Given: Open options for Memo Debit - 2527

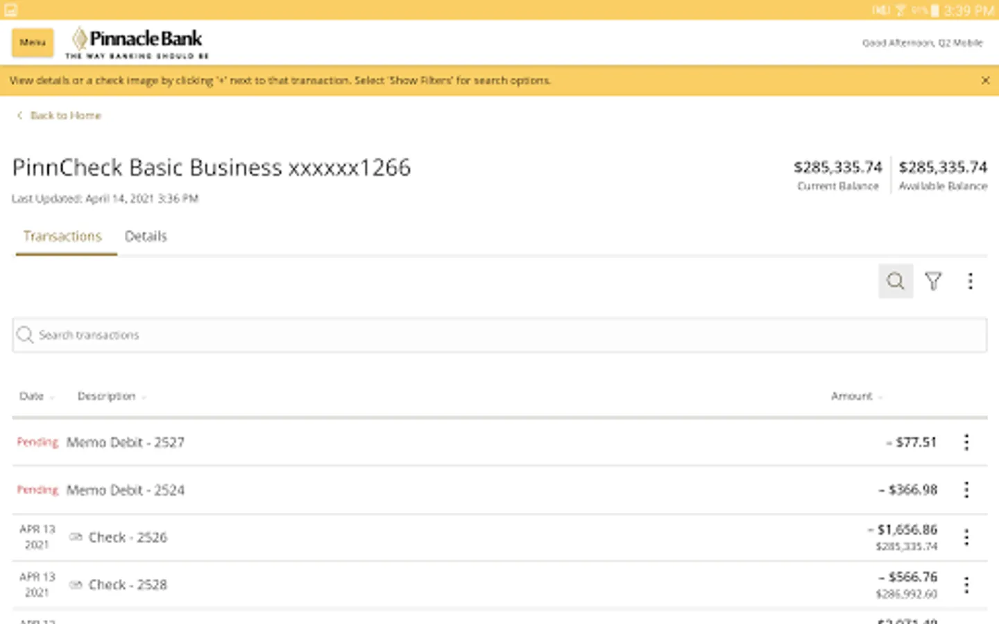Looking at the screenshot, I should (966, 442).
